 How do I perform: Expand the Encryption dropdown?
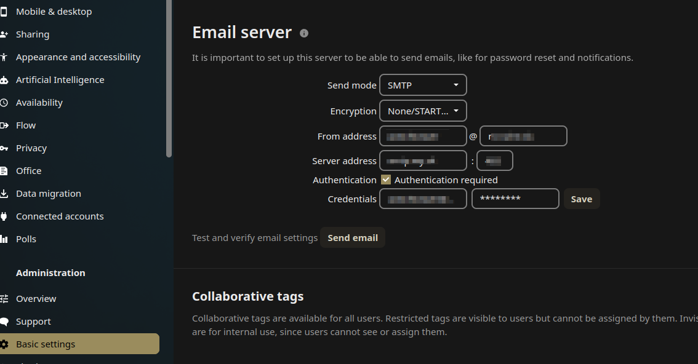pyautogui.click(x=423, y=111)
